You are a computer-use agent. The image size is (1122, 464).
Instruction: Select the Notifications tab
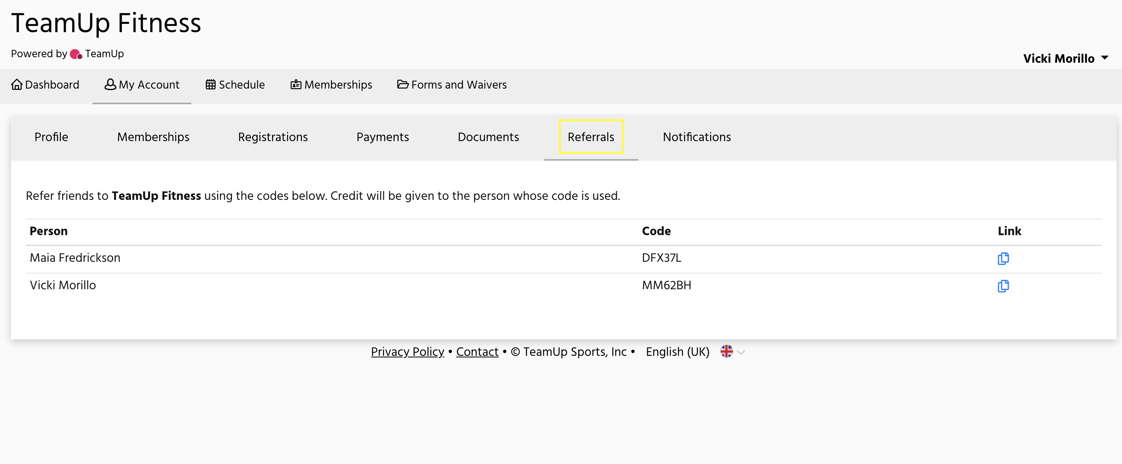(x=697, y=137)
